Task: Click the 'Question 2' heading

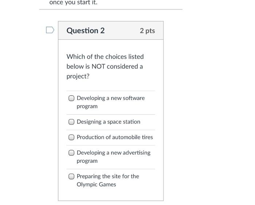Action: point(86,31)
